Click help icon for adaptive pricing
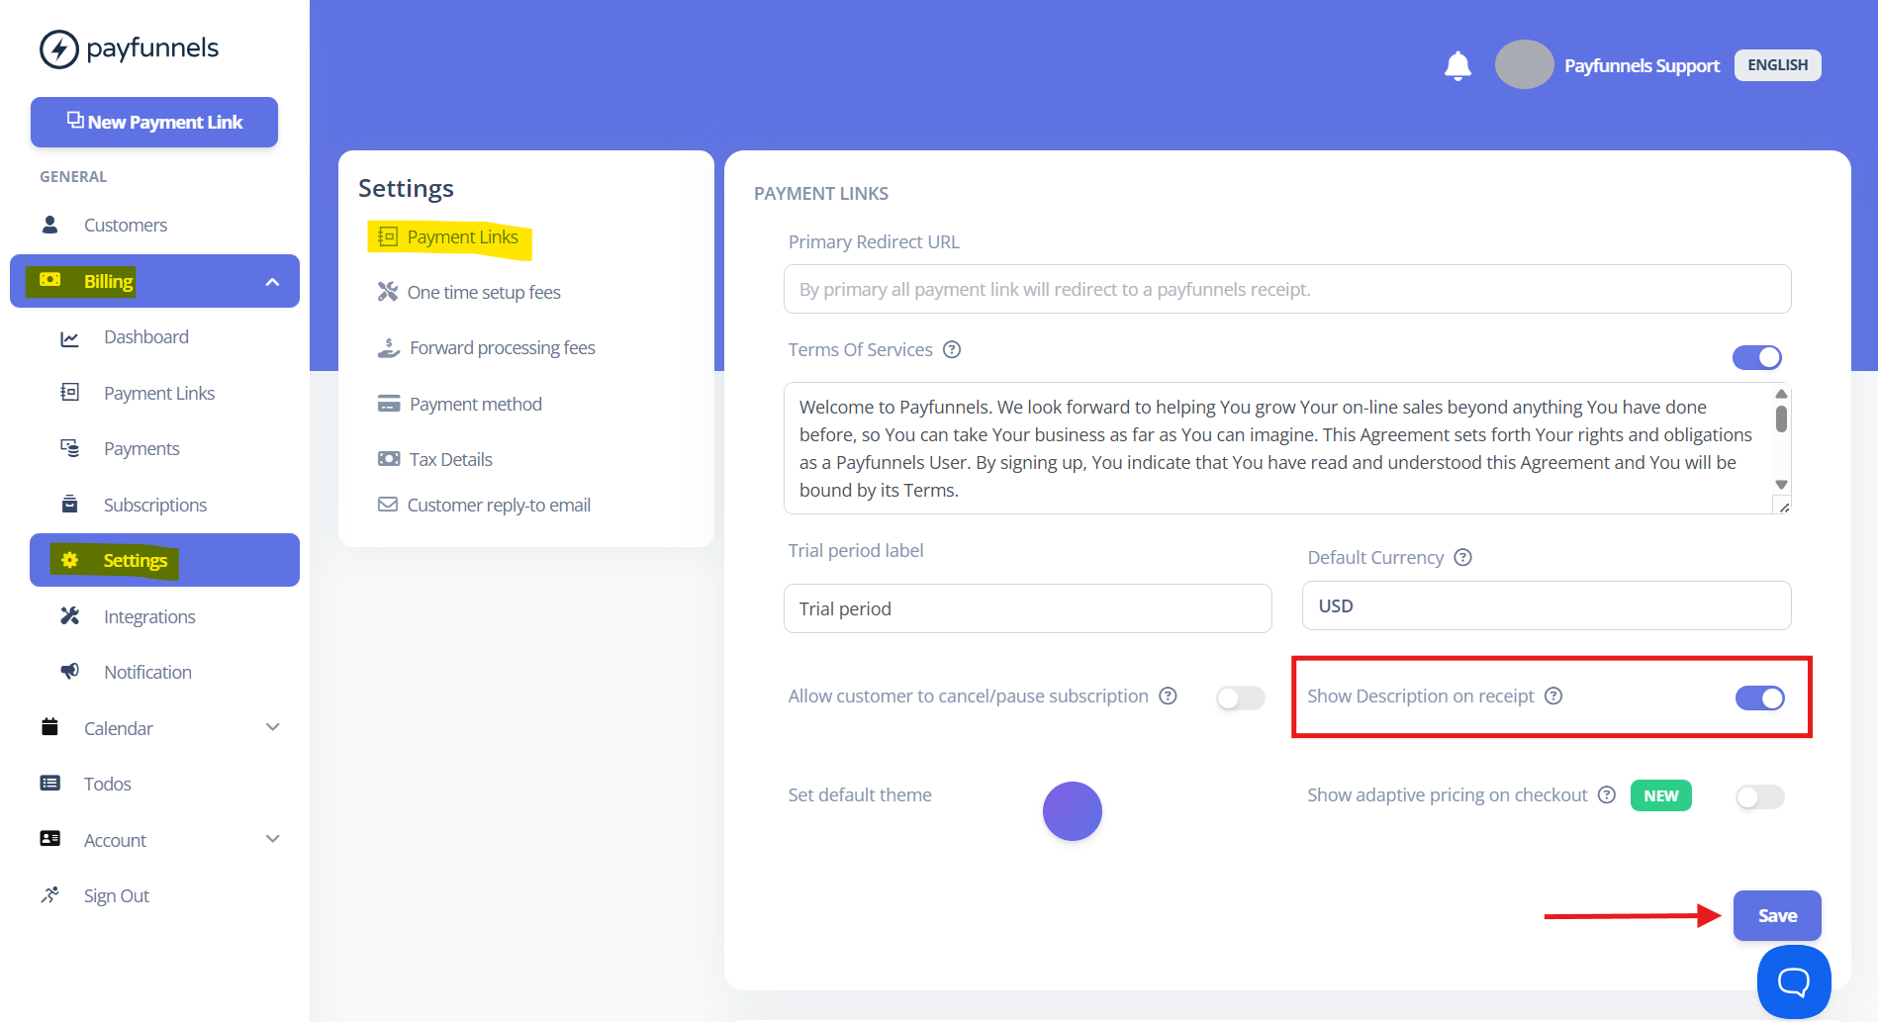 [x=1607, y=794]
